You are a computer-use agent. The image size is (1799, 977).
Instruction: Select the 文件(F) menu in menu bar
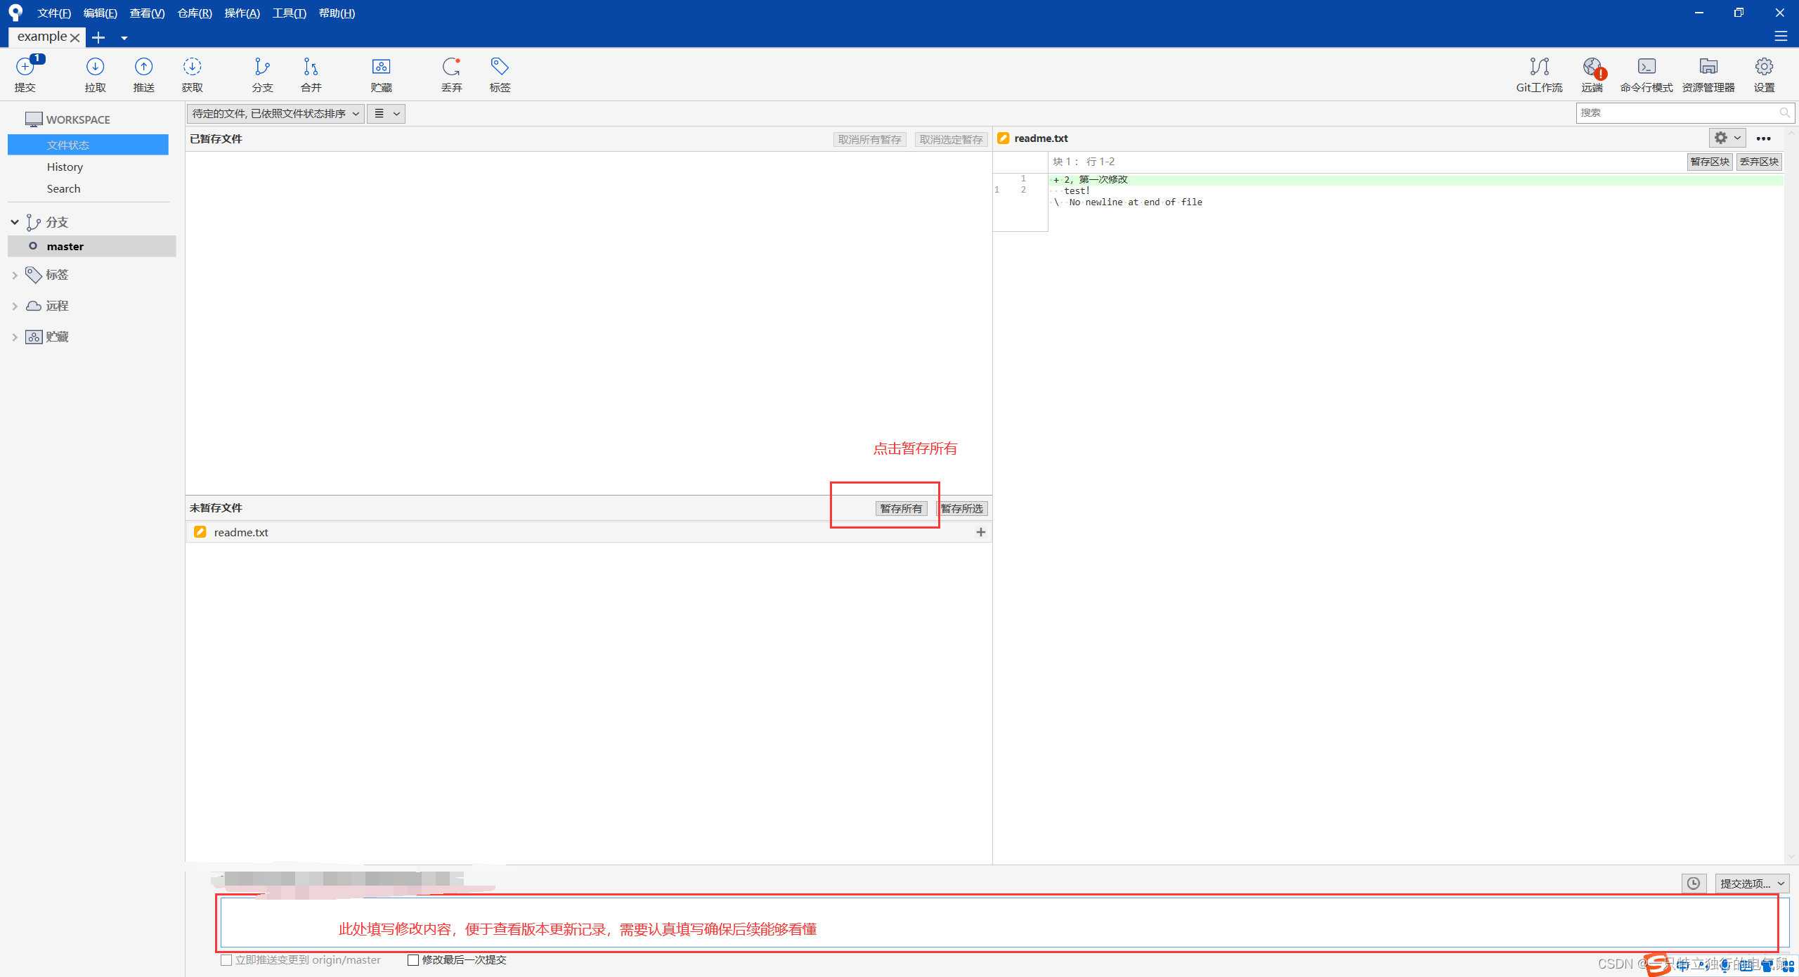tap(49, 13)
